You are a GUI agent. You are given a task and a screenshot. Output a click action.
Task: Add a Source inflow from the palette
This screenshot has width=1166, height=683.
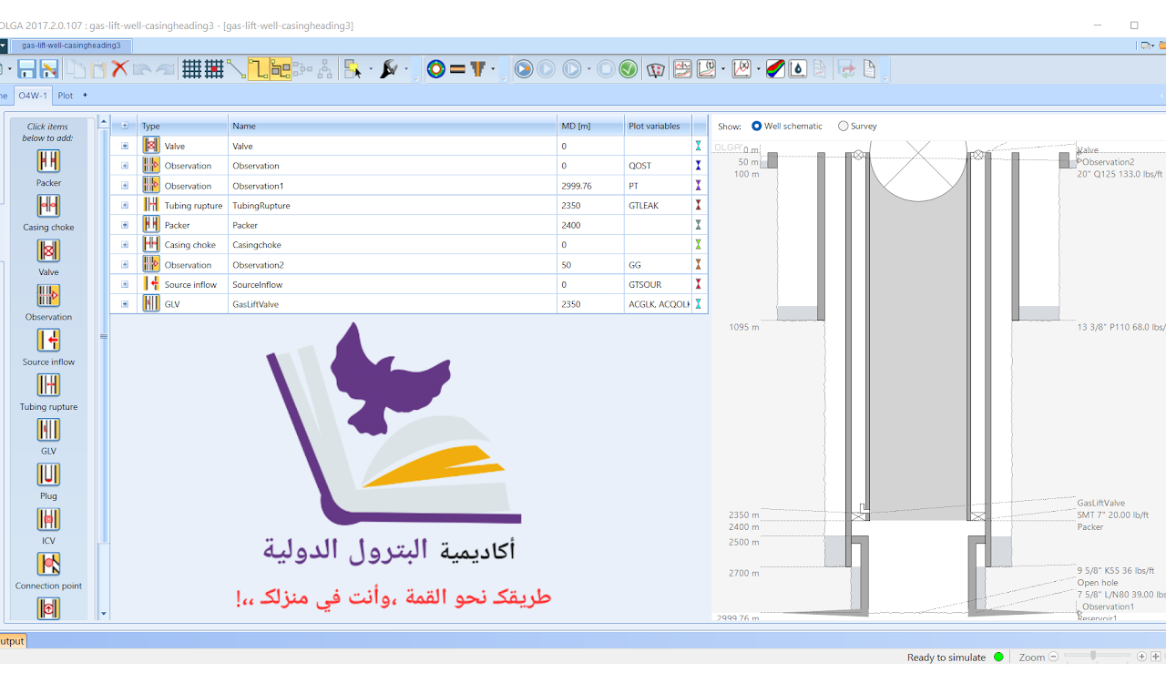48,341
